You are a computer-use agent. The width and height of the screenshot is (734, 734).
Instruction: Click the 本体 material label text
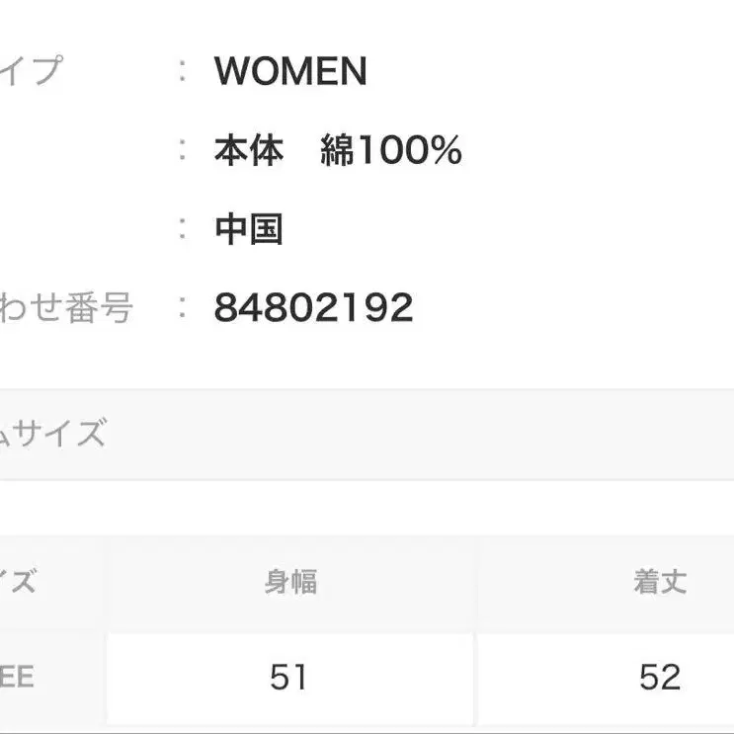click(x=248, y=150)
